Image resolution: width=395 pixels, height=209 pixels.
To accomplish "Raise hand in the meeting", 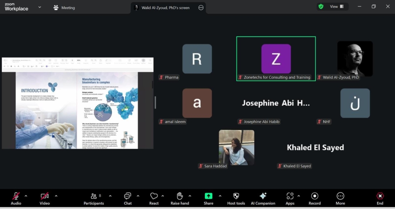I will pyautogui.click(x=180, y=198).
